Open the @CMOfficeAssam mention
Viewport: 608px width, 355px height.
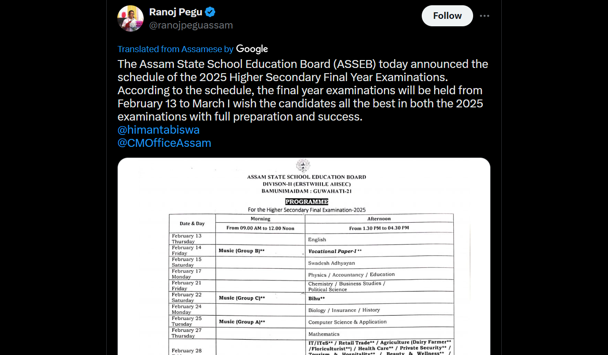(x=164, y=143)
